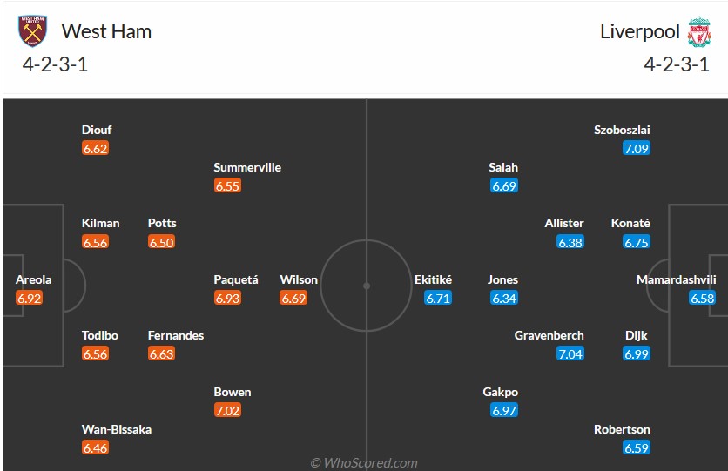The image size is (728, 471).
Task: Open the Liverpool team name link
Action: 639,31
